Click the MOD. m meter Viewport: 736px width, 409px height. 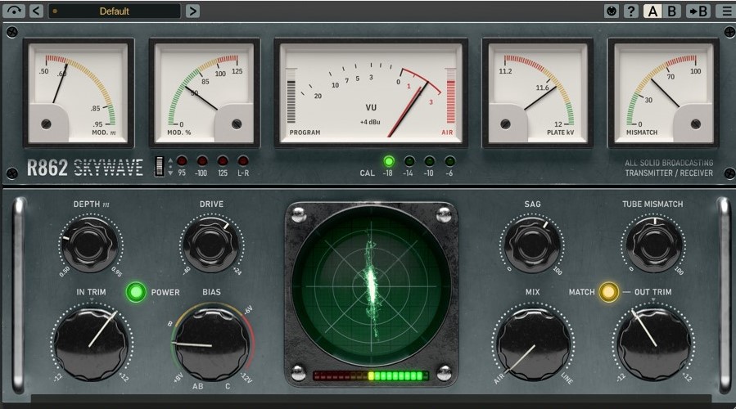[79, 93]
